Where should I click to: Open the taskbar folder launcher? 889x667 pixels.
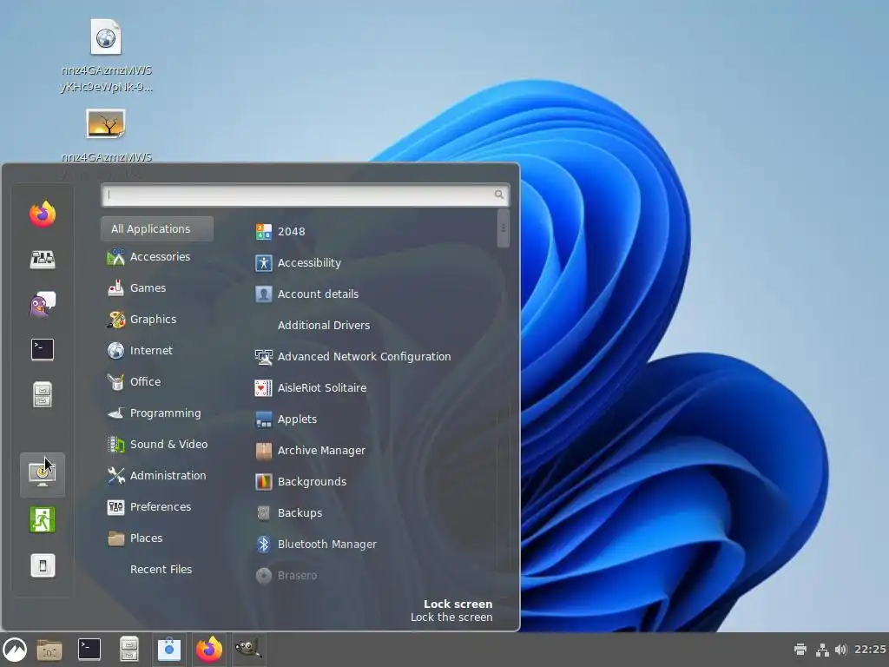[x=49, y=650]
